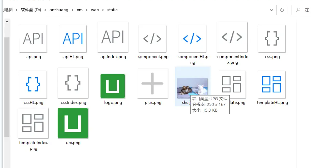Select the plus.png file icon

pyautogui.click(x=152, y=84)
